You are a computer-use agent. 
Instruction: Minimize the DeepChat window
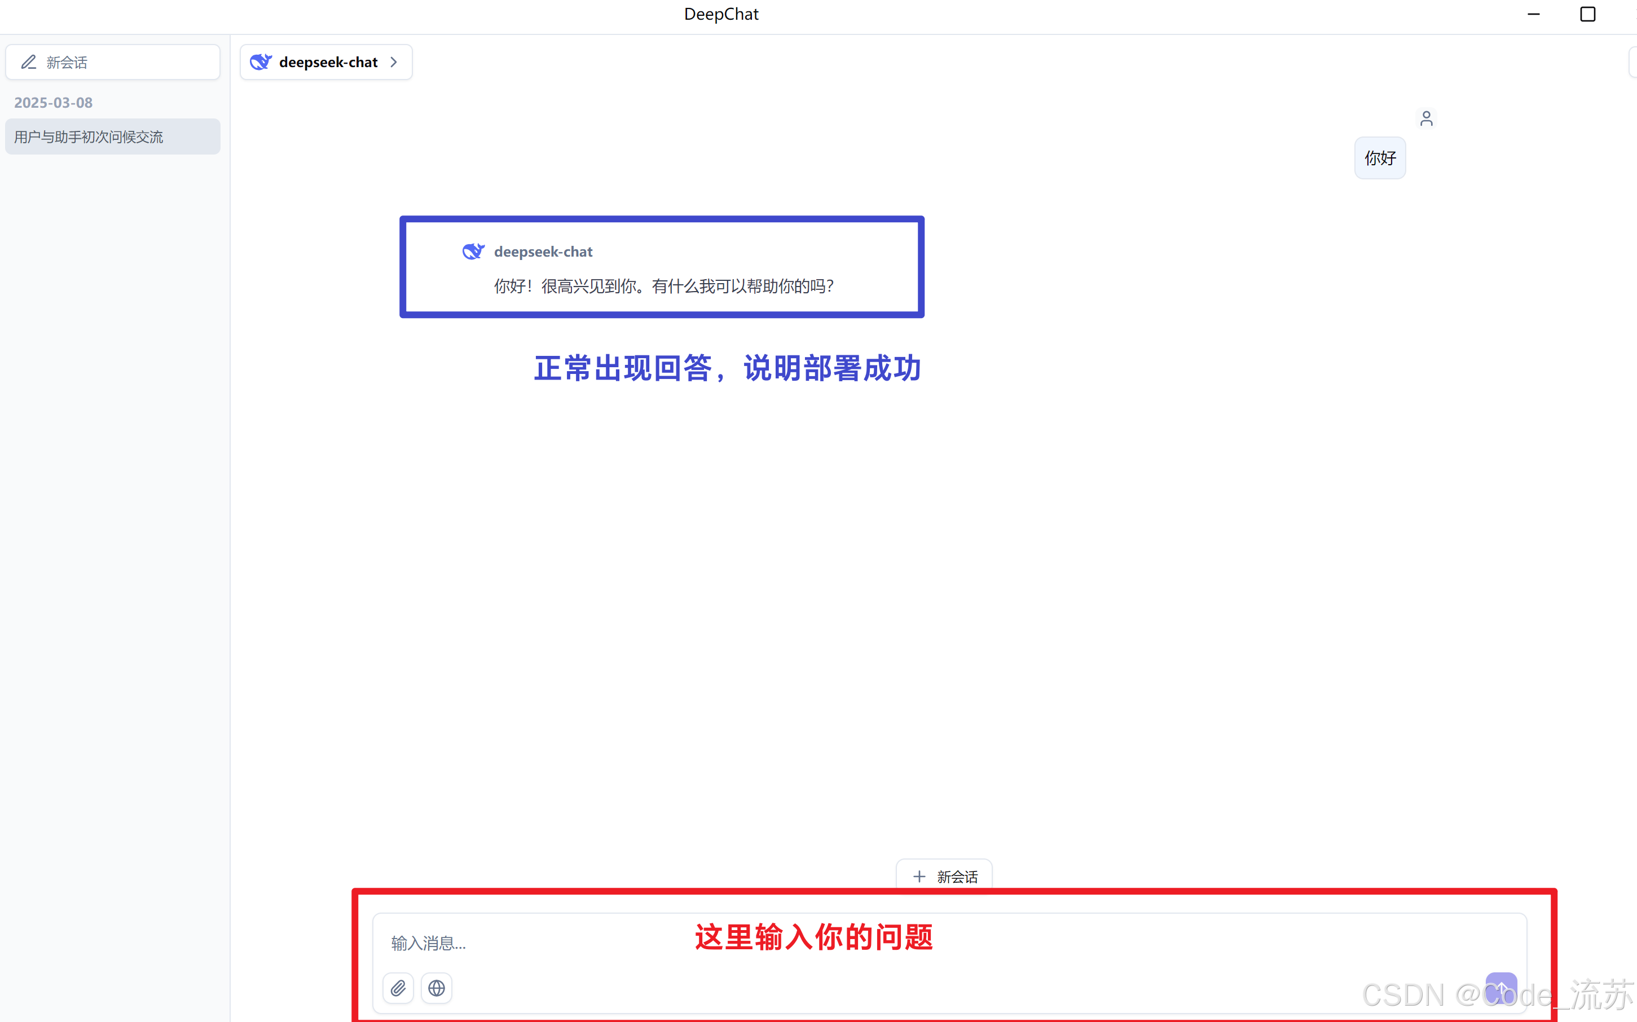(1534, 14)
